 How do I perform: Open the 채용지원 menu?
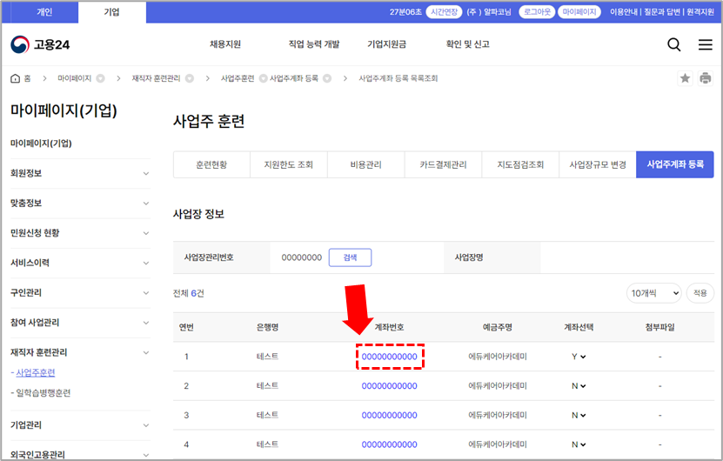(225, 44)
